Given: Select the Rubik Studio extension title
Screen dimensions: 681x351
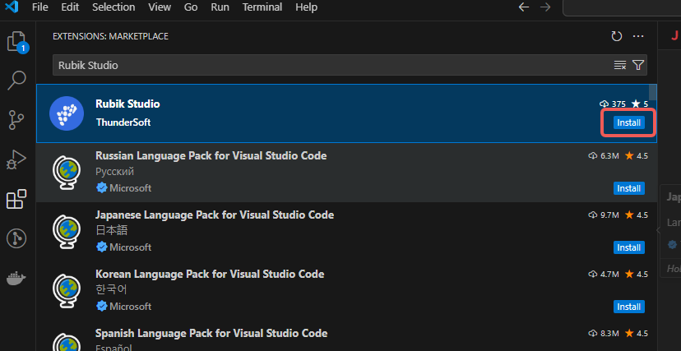Looking at the screenshot, I should click(x=127, y=104).
